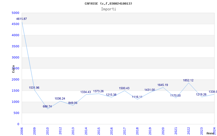Click the 1852.12 data label
217x136 pixels.
click(188, 80)
